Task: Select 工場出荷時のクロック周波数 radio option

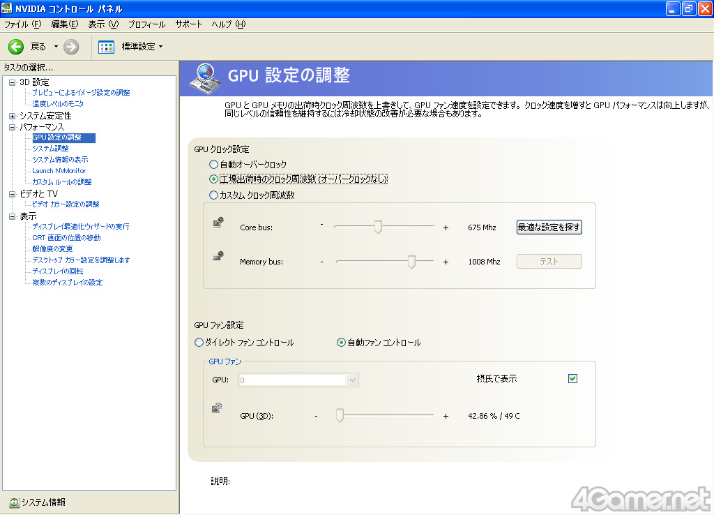Action: pyautogui.click(x=213, y=179)
